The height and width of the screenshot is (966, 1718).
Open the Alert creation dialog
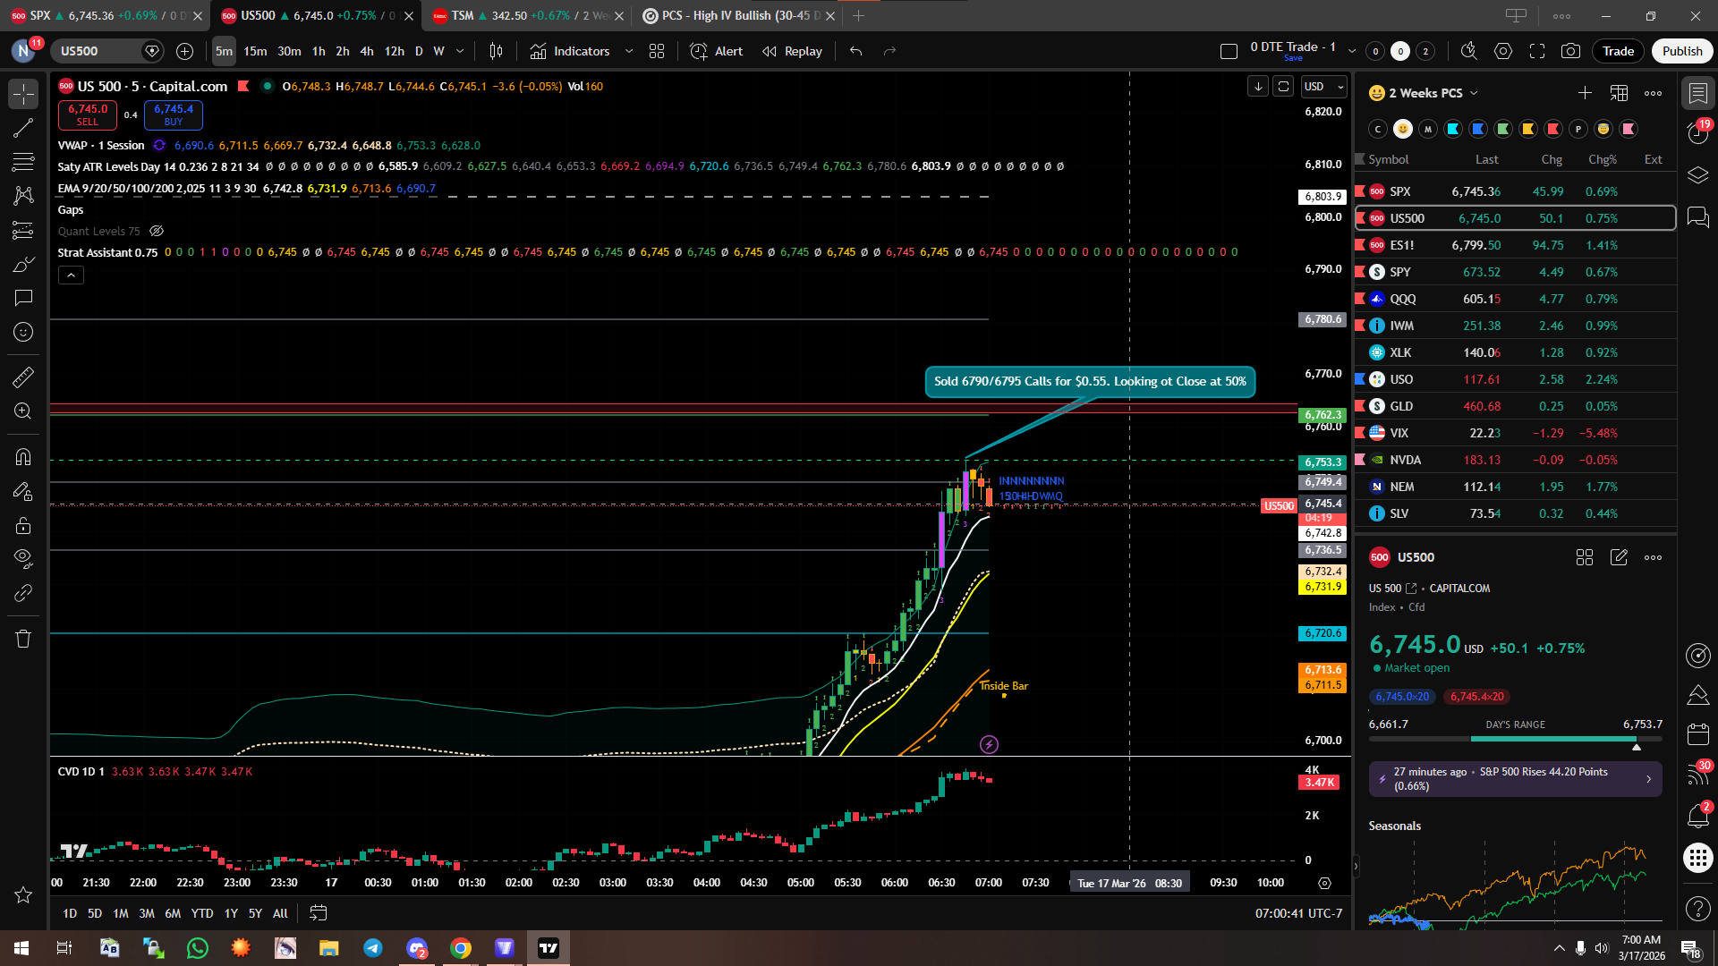717,51
